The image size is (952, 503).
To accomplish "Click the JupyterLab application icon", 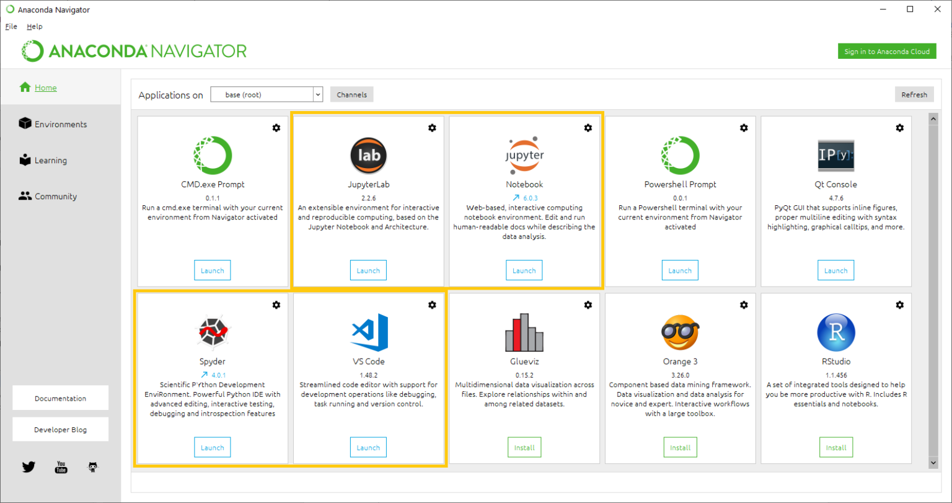I will (368, 155).
